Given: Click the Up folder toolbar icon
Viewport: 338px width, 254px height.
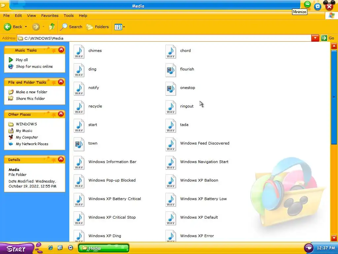Looking at the screenshot, I should (x=52, y=27).
